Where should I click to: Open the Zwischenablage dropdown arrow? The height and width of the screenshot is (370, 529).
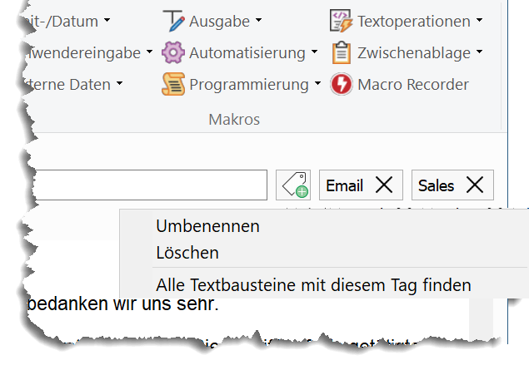point(479,52)
